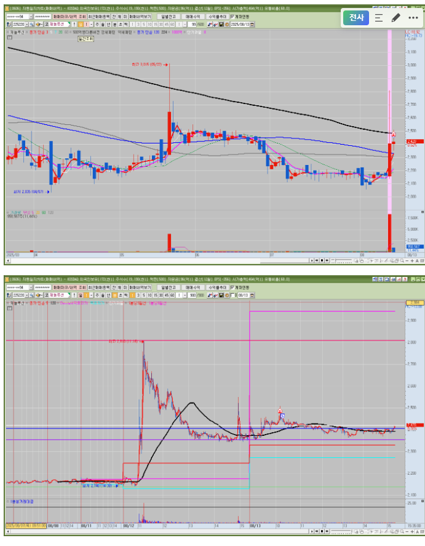425x546 pixels.
Task: Select 30 minute interval in minute chart toolbar
Action: pyautogui.click(x=161, y=295)
